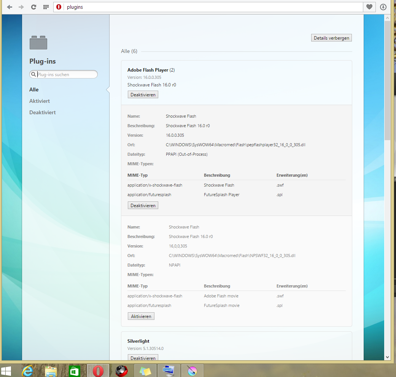Select the Alle filter
The image size is (396, 377).
34,89
